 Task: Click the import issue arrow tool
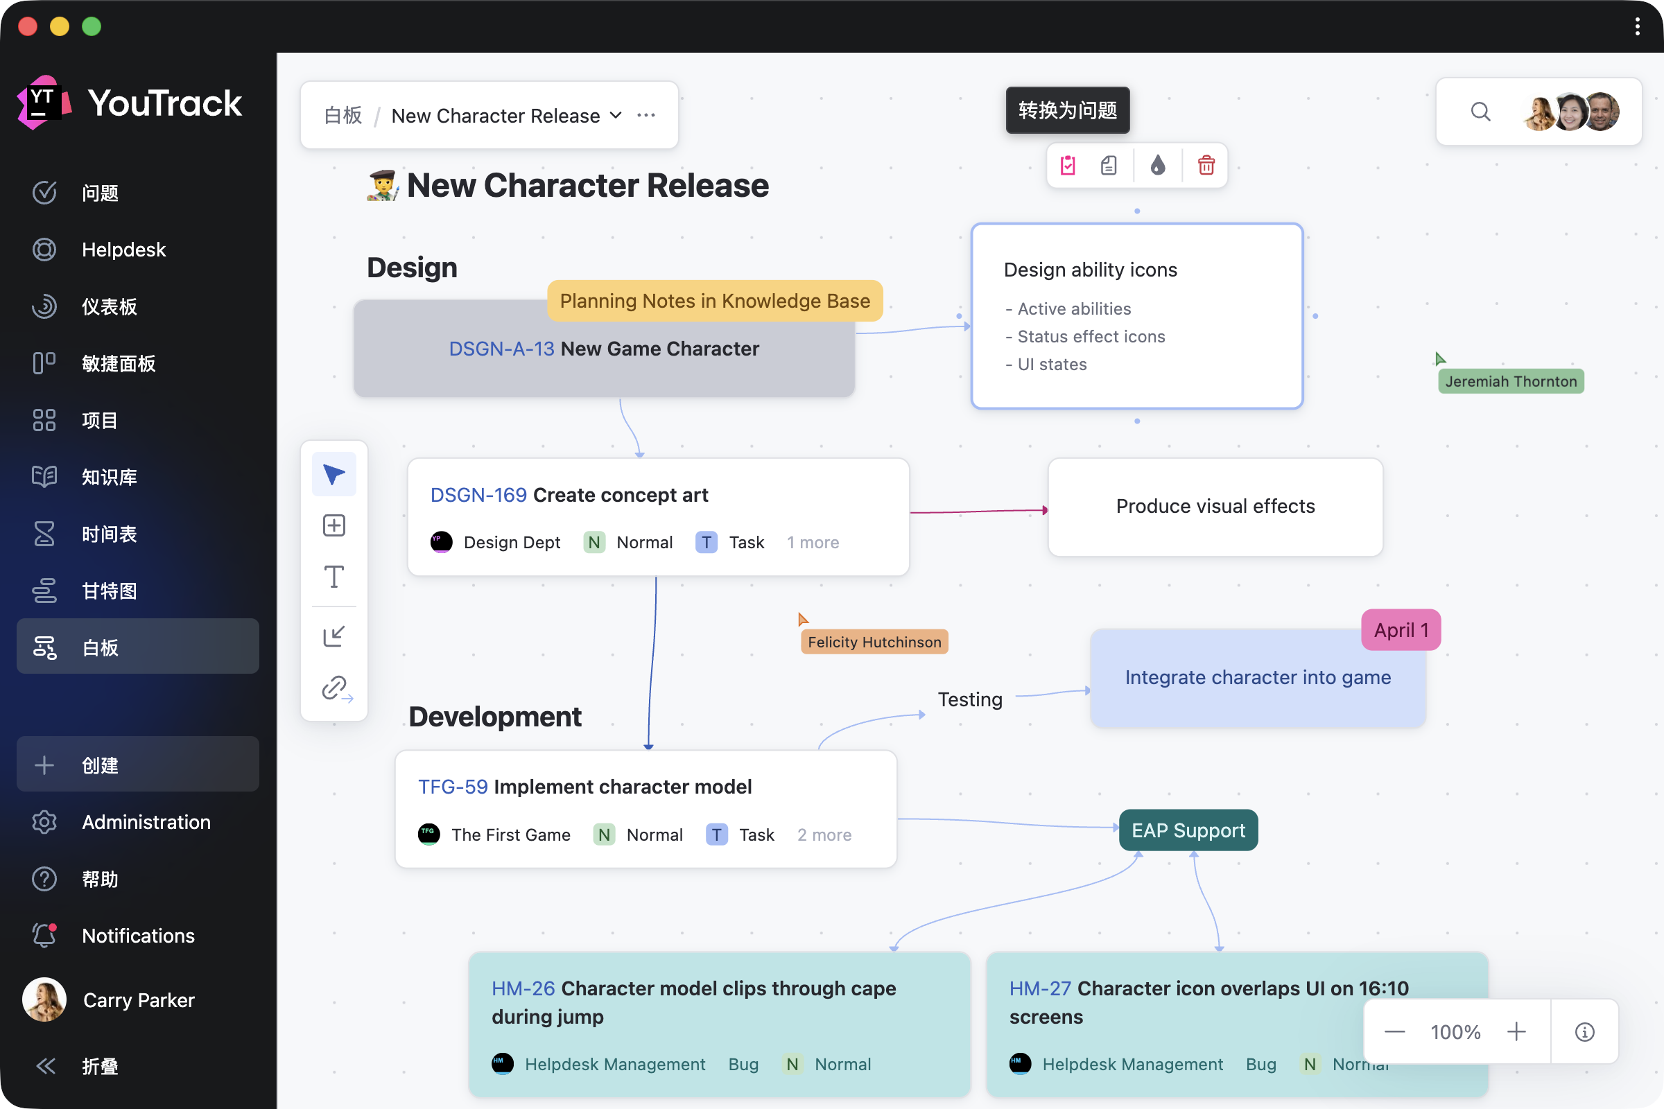coord(334,636)
